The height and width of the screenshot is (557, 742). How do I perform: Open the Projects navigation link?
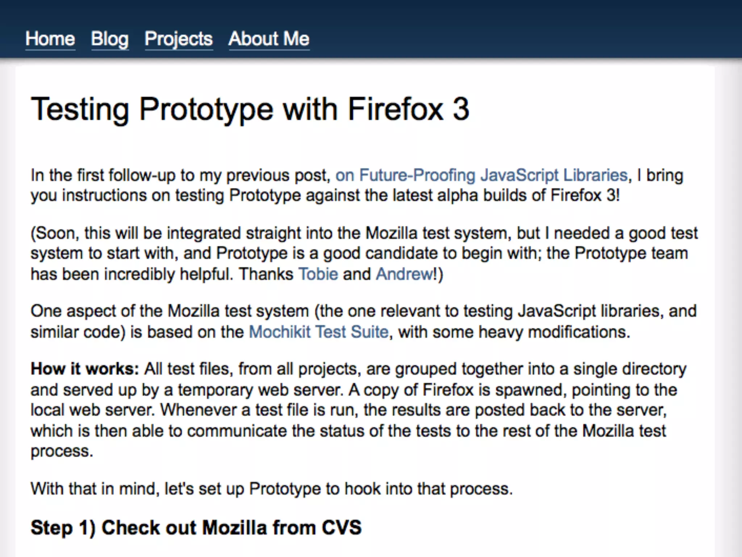pos(179,39)
